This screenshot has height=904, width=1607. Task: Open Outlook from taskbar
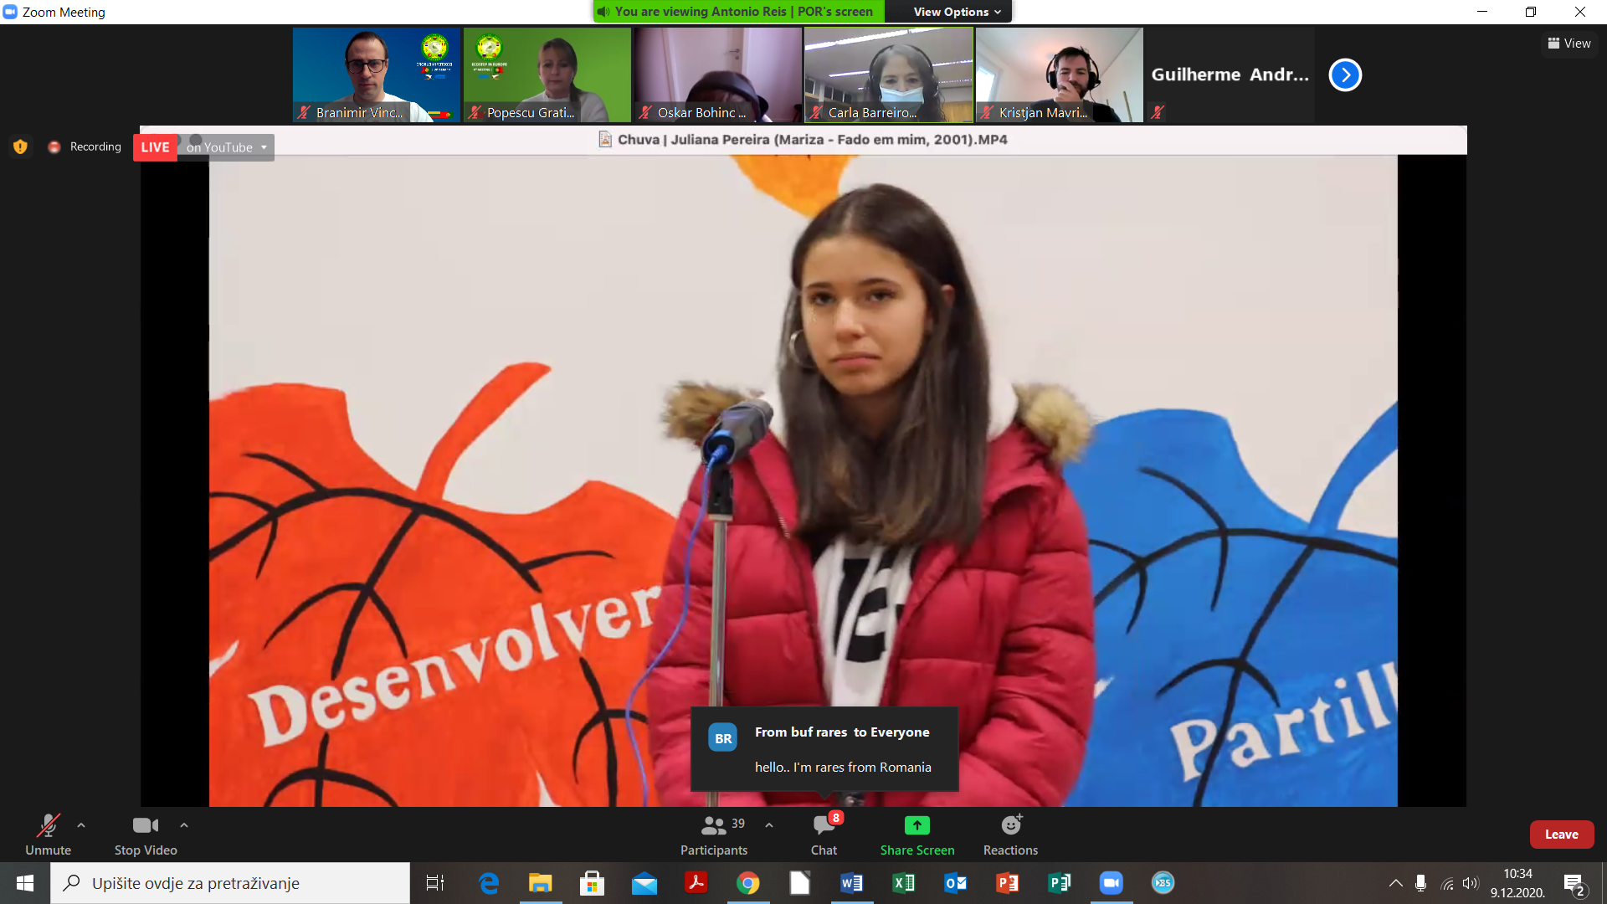coord(956,883)
